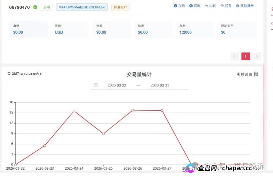Open the 内转 internal transfer action
This screenshot has height=177, width=273.
[210, 6]
